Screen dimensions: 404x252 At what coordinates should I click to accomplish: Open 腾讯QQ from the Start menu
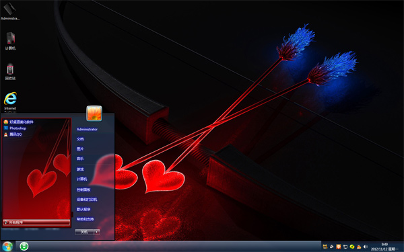[13, 134]
